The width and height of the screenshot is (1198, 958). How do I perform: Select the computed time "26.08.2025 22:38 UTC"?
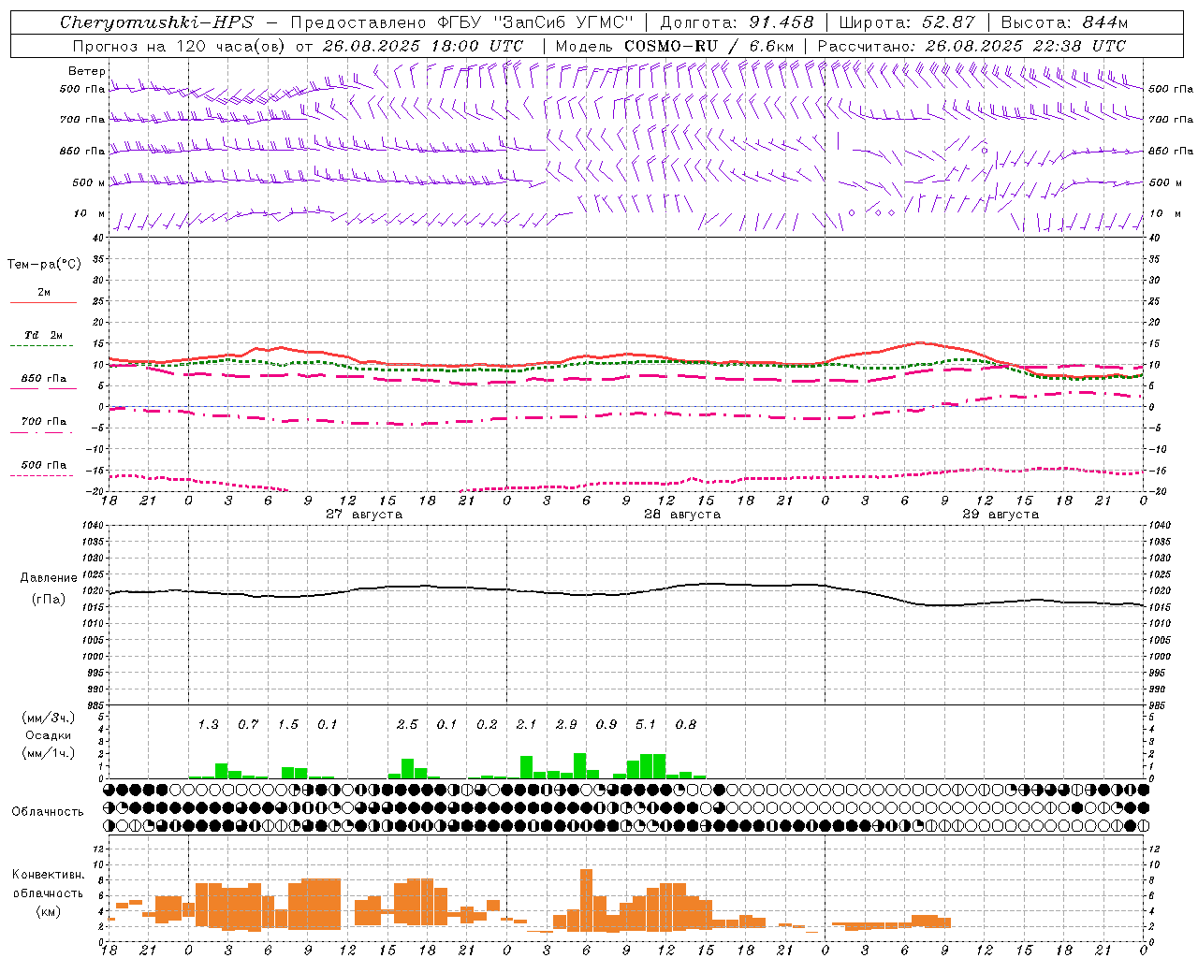point(1026,46)
